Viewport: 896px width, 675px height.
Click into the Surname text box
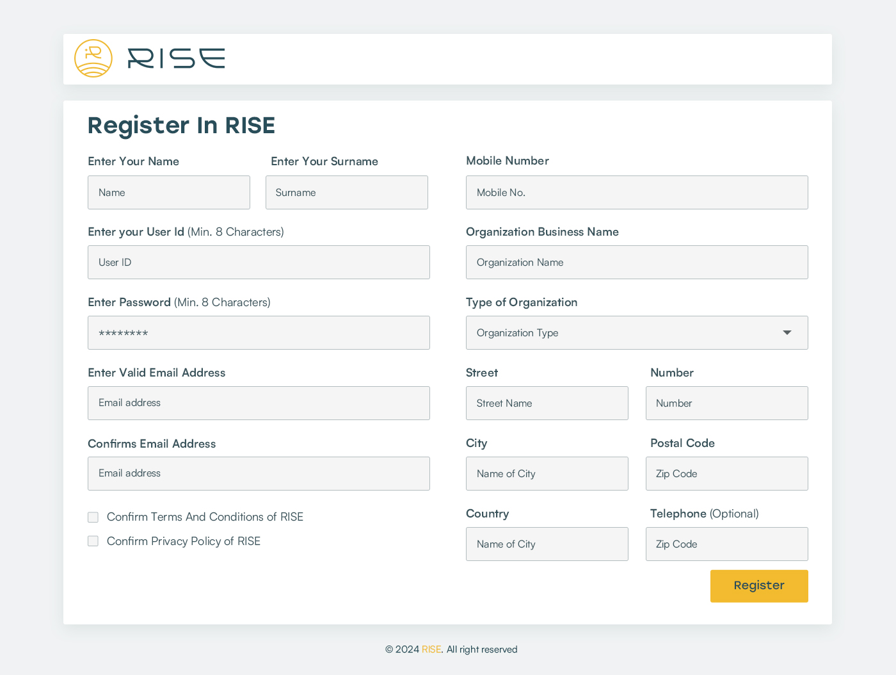(x=346, y=193)
